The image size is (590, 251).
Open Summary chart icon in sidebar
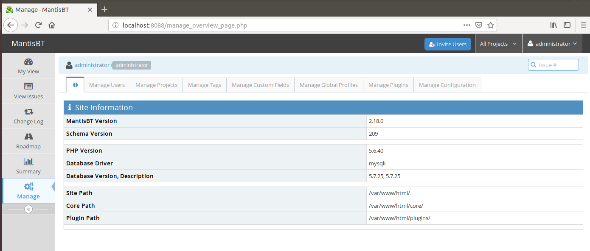(x=28, y=161)
